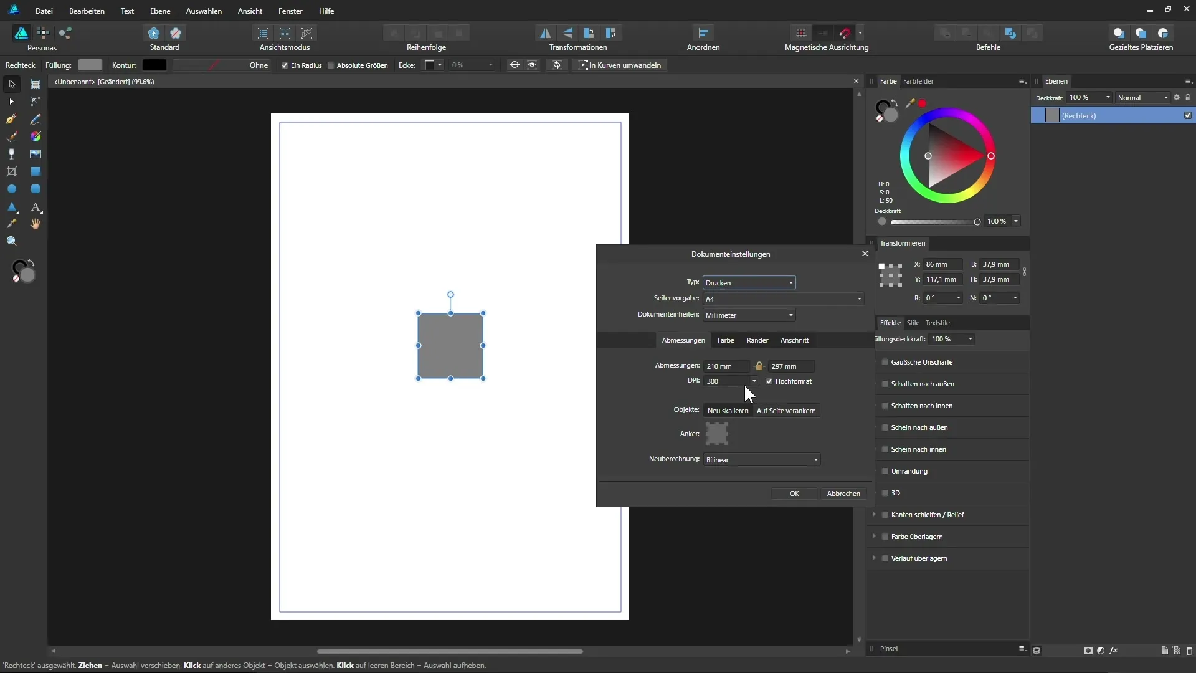Click the Kontur black color swatch
This screenshot has width=1196, height=673.
coord(154,65)
